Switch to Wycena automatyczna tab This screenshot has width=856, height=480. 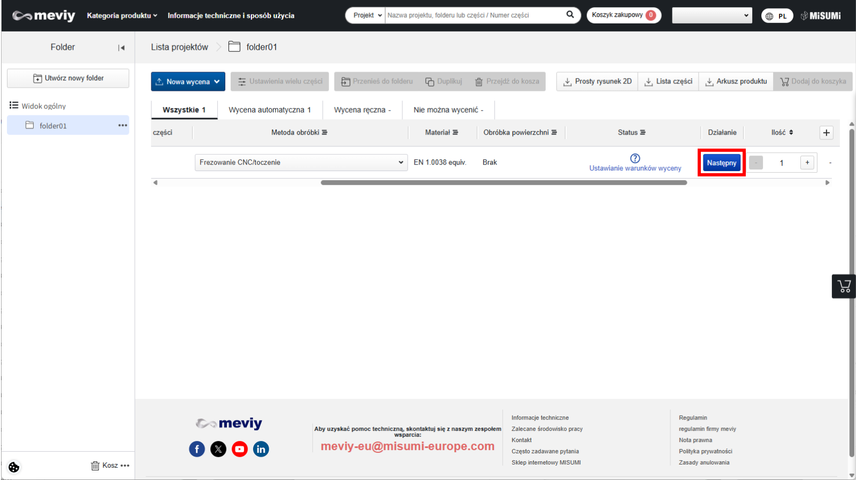click(x=270, y=110)
